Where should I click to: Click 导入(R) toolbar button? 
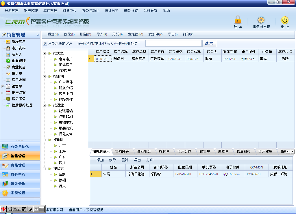tap(102, 34)
